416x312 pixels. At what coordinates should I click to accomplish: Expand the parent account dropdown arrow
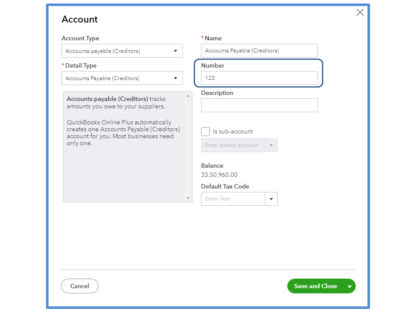pos(272,145)
